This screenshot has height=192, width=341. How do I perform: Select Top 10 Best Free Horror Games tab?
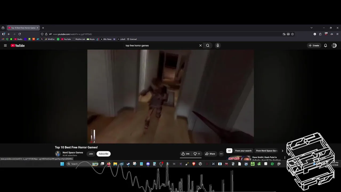click(23, 28)
